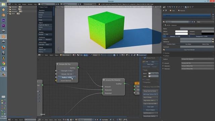Click the Detach Outputs button
The width and height of the screenshot is (215, 121).
click(x=150, y=110)
